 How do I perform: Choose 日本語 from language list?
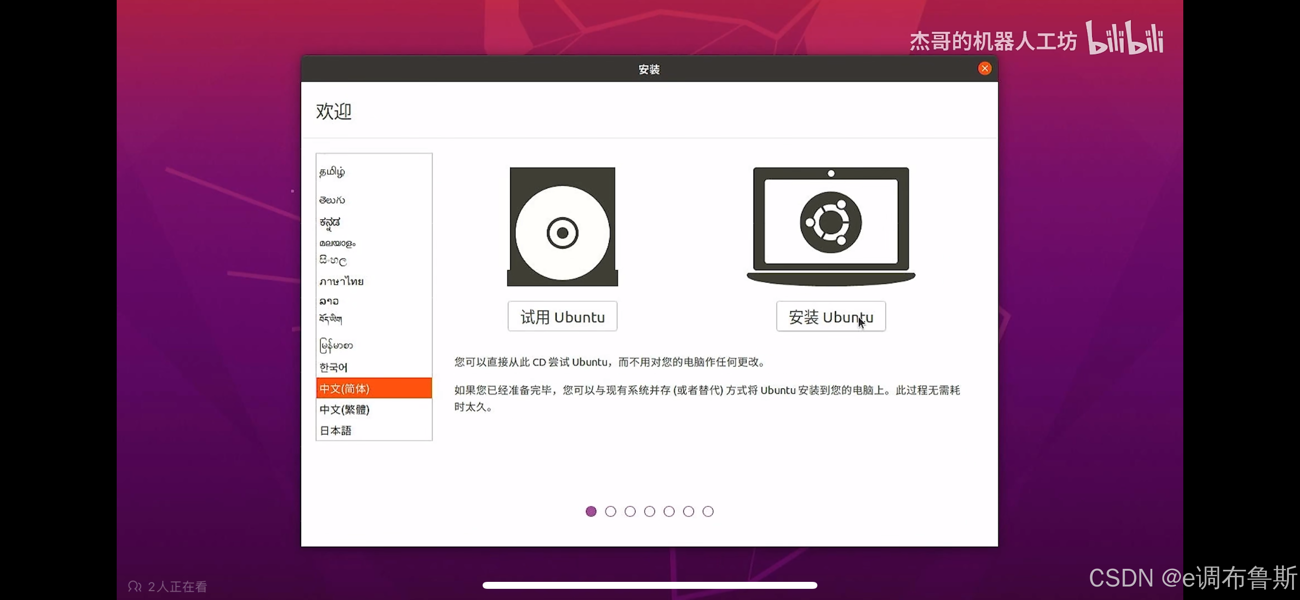coord(374,430)
